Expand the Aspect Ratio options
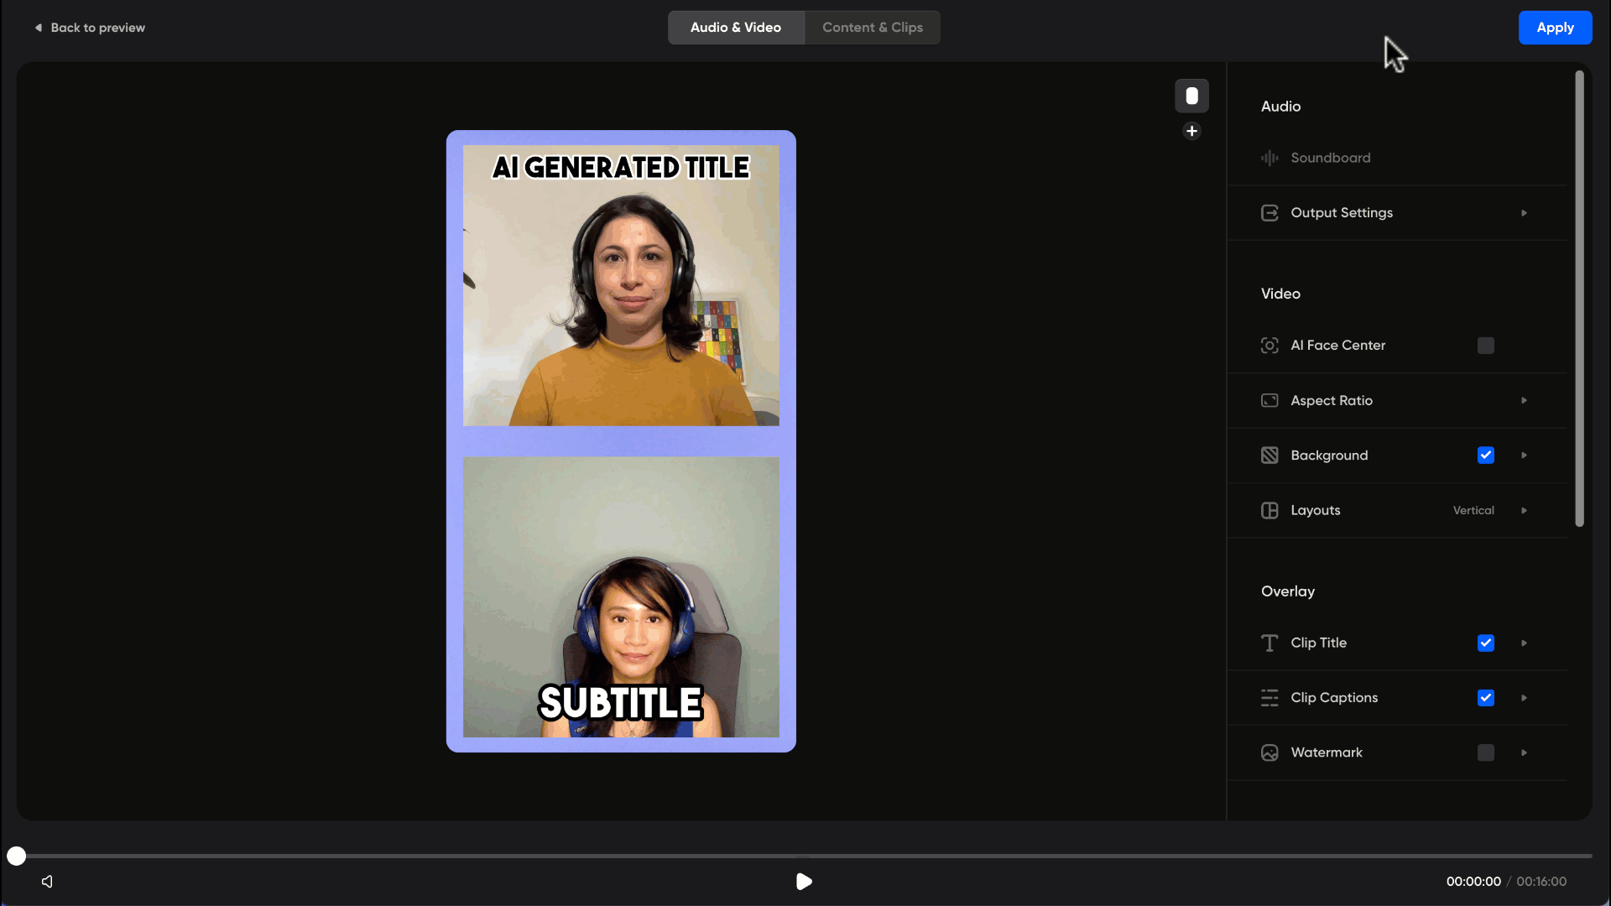 [1524, 401]
